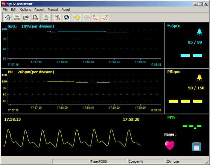Image resolution: width=210 pixels, height=165 pixels.
Task: Click the Type:PO80 status bar field
Action: (x=109, y=161)
